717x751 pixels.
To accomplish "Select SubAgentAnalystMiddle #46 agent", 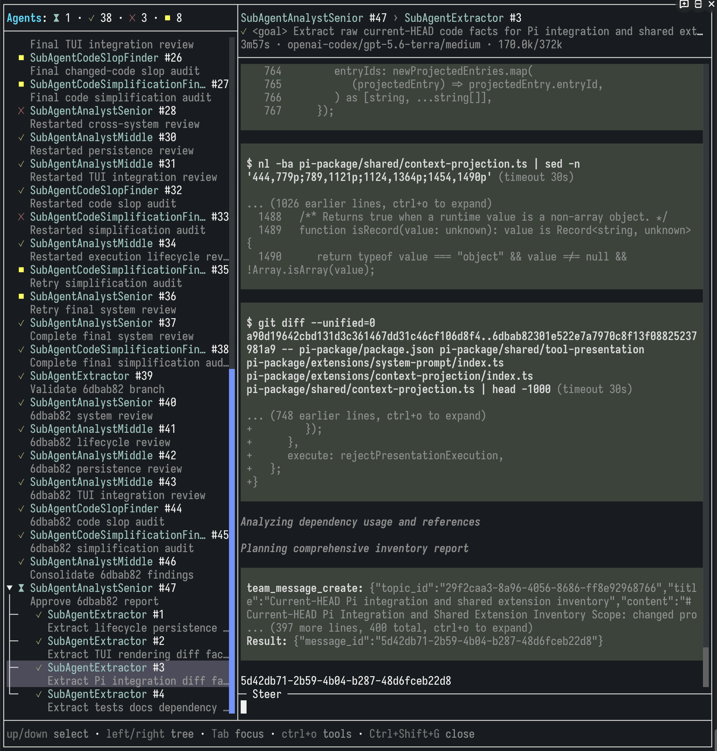I will click(x=103, y=561).
